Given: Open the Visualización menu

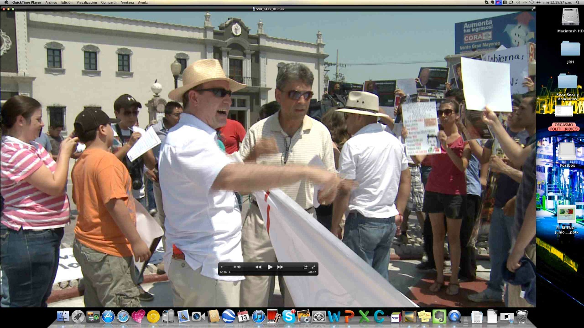Looking at the screenshot, I should [x=87, y=2].
